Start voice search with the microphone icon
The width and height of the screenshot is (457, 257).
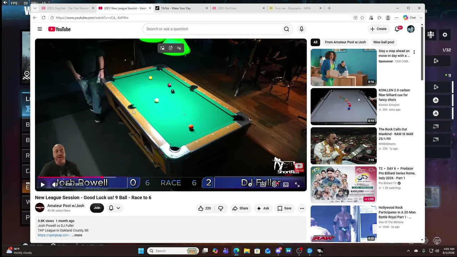pos(301,29)
